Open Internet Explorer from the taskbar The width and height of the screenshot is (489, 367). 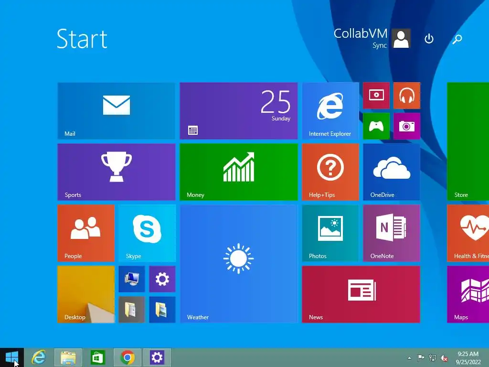(x=39, y=357)
